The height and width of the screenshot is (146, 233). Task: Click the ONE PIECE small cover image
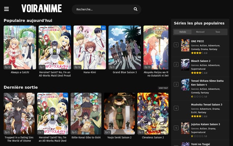(185, 45)
